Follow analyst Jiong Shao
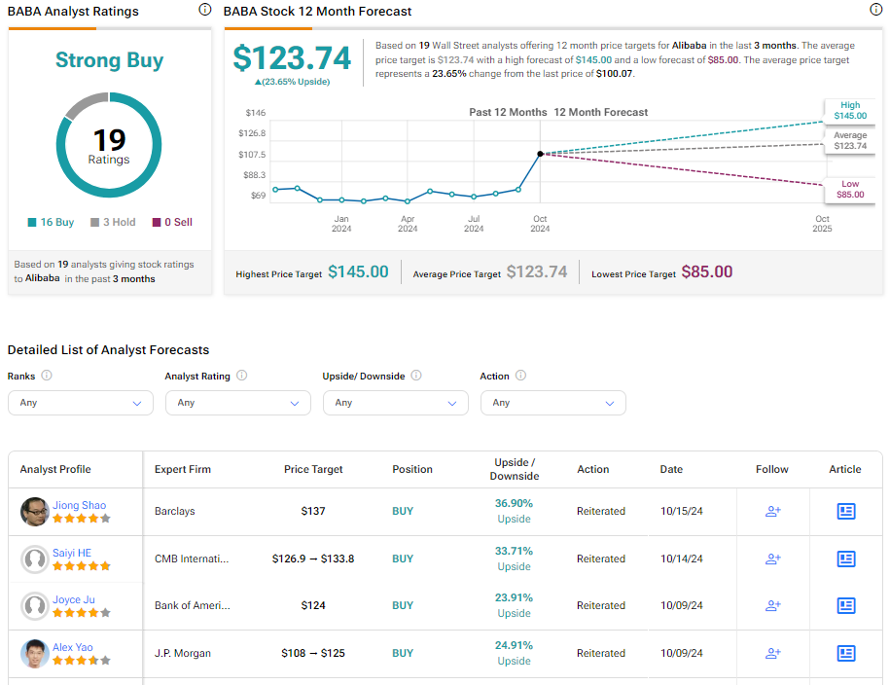The height and width of the screenshot is (685, 890). 773,511
